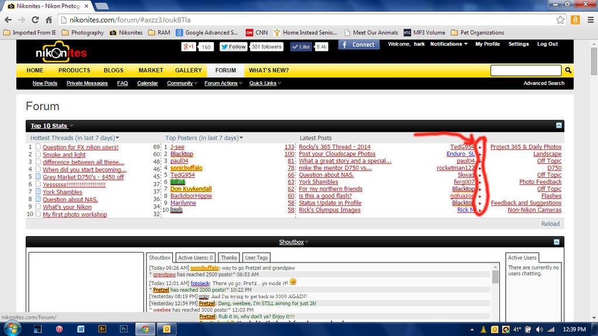Image resolution: width=598 pixels, height=336 pixels.
Task: Open the Quick Links dropdown menu
Action: [x=265, y=83]
